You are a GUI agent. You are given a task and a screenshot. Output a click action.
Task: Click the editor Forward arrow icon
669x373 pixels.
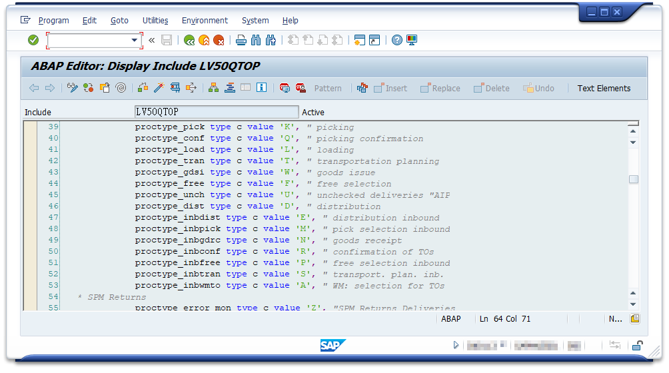(50, 88)
